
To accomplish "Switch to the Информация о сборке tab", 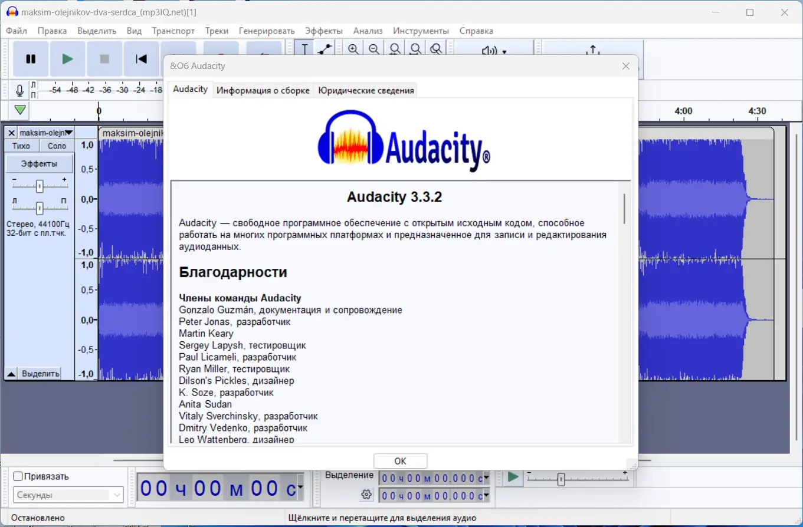I will point(263,90).
